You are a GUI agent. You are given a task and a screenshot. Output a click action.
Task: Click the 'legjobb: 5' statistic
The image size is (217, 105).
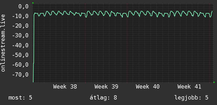191,98
